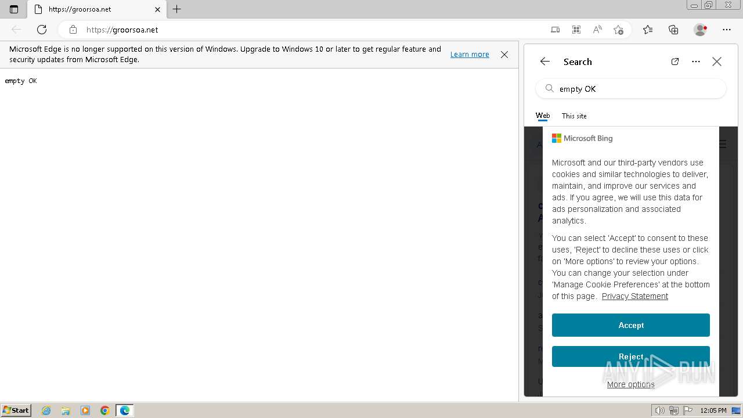Refresh the current page

(42, 30)
